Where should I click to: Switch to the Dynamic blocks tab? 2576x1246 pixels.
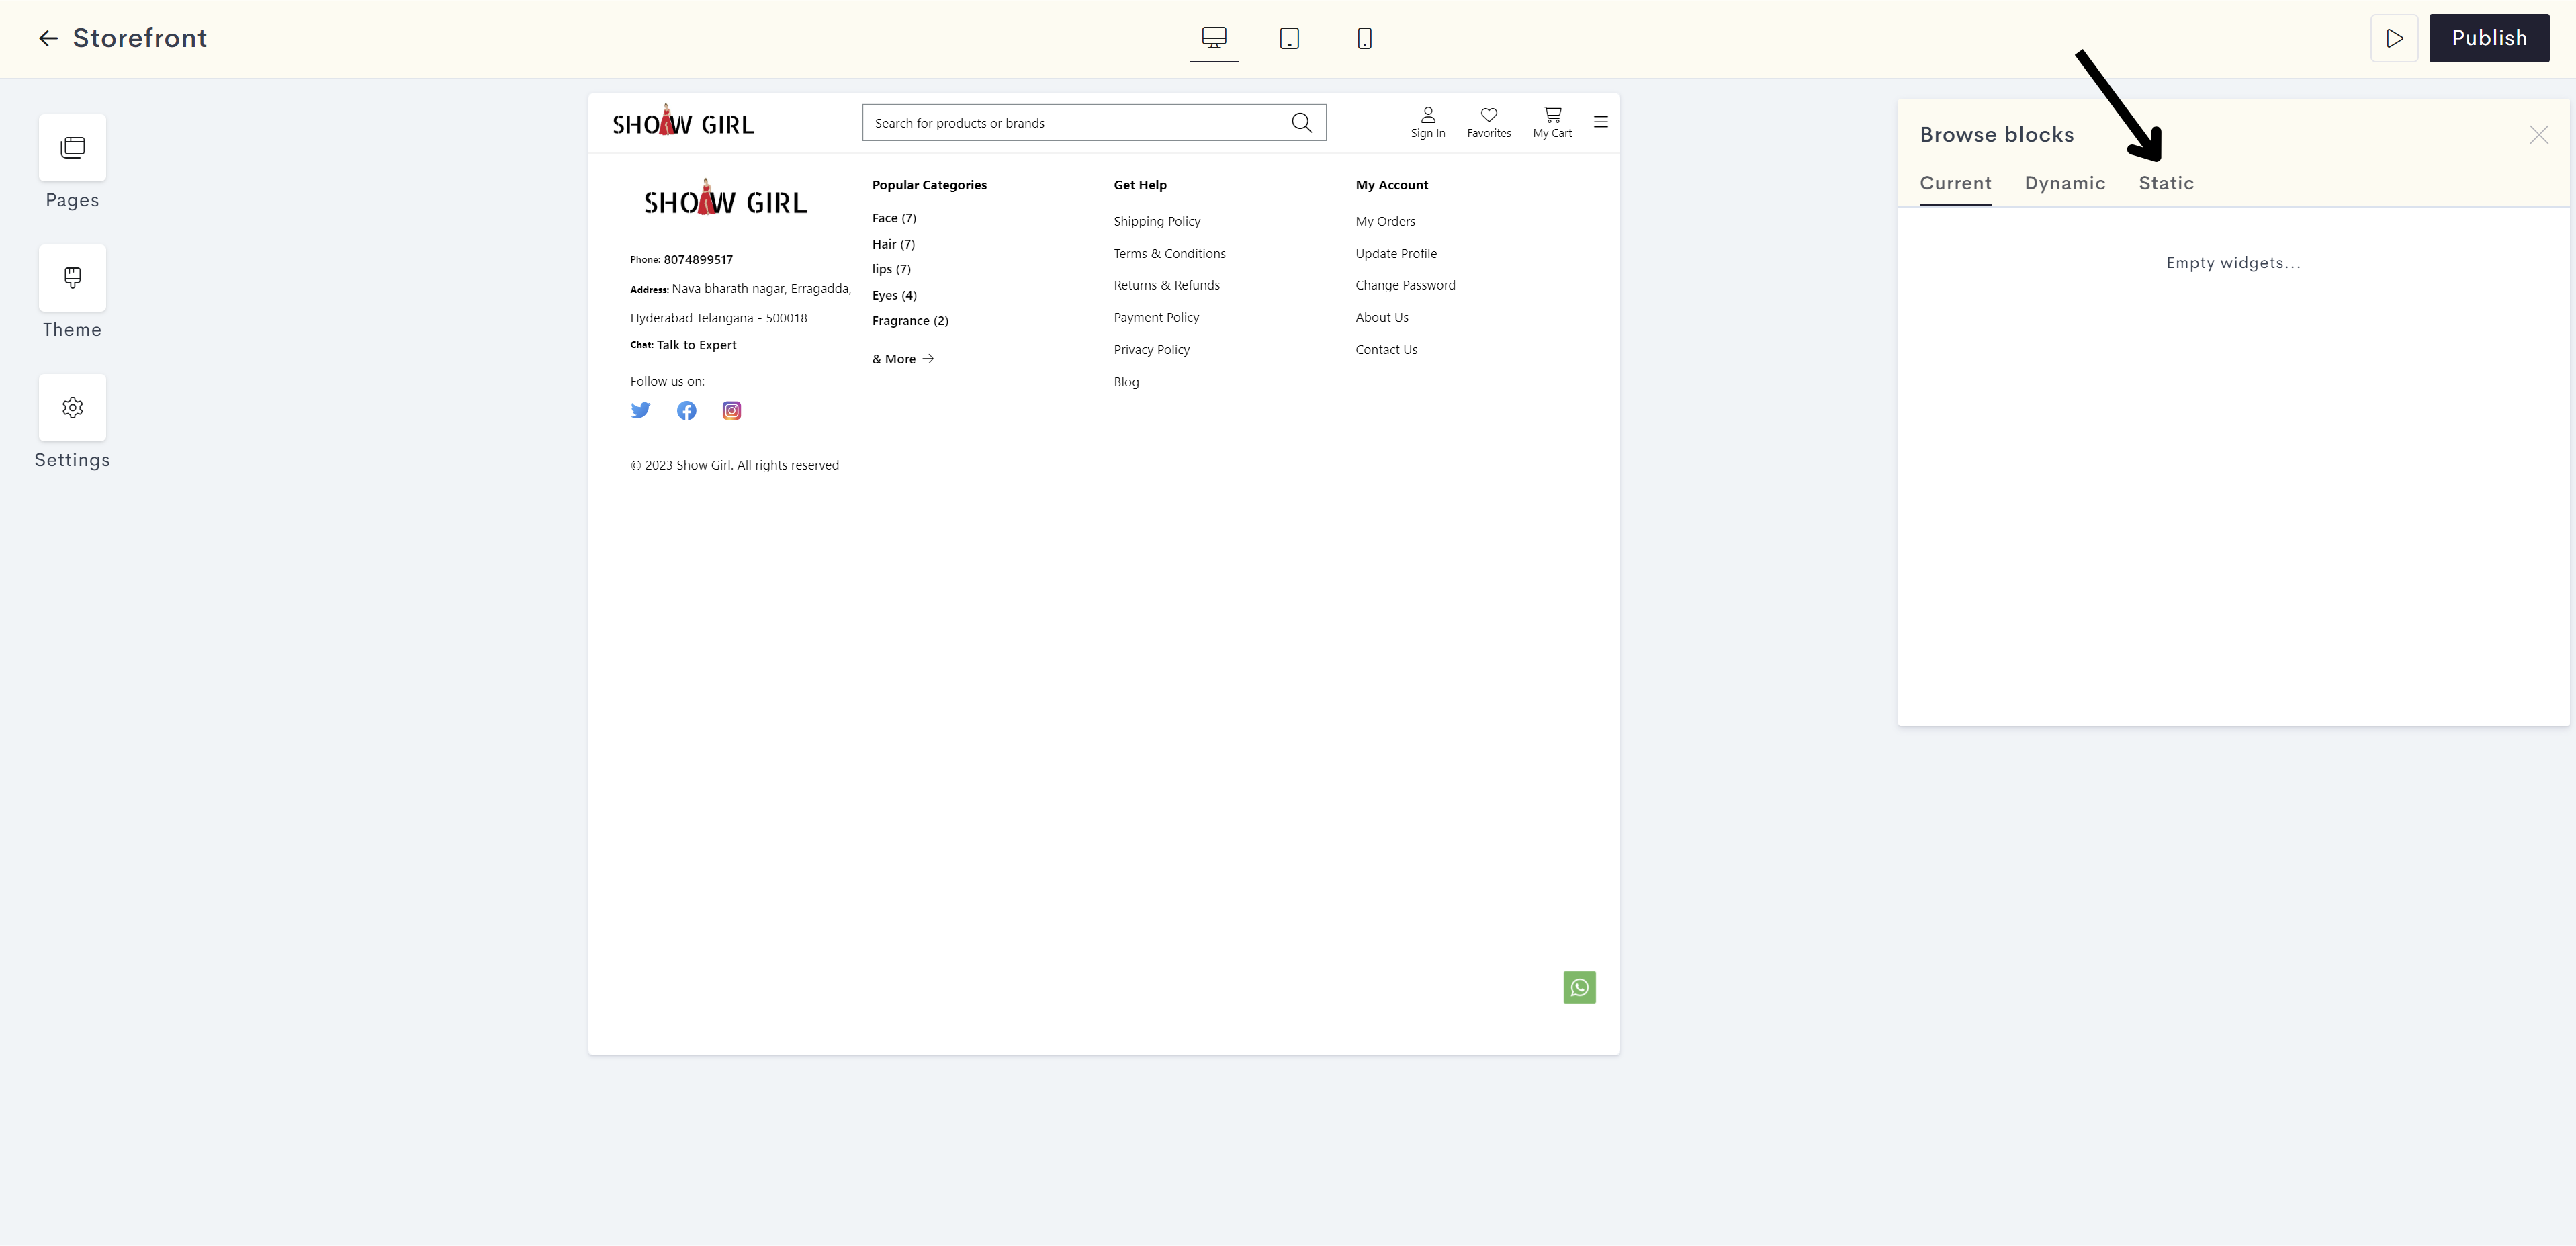tap(2065, 183)
